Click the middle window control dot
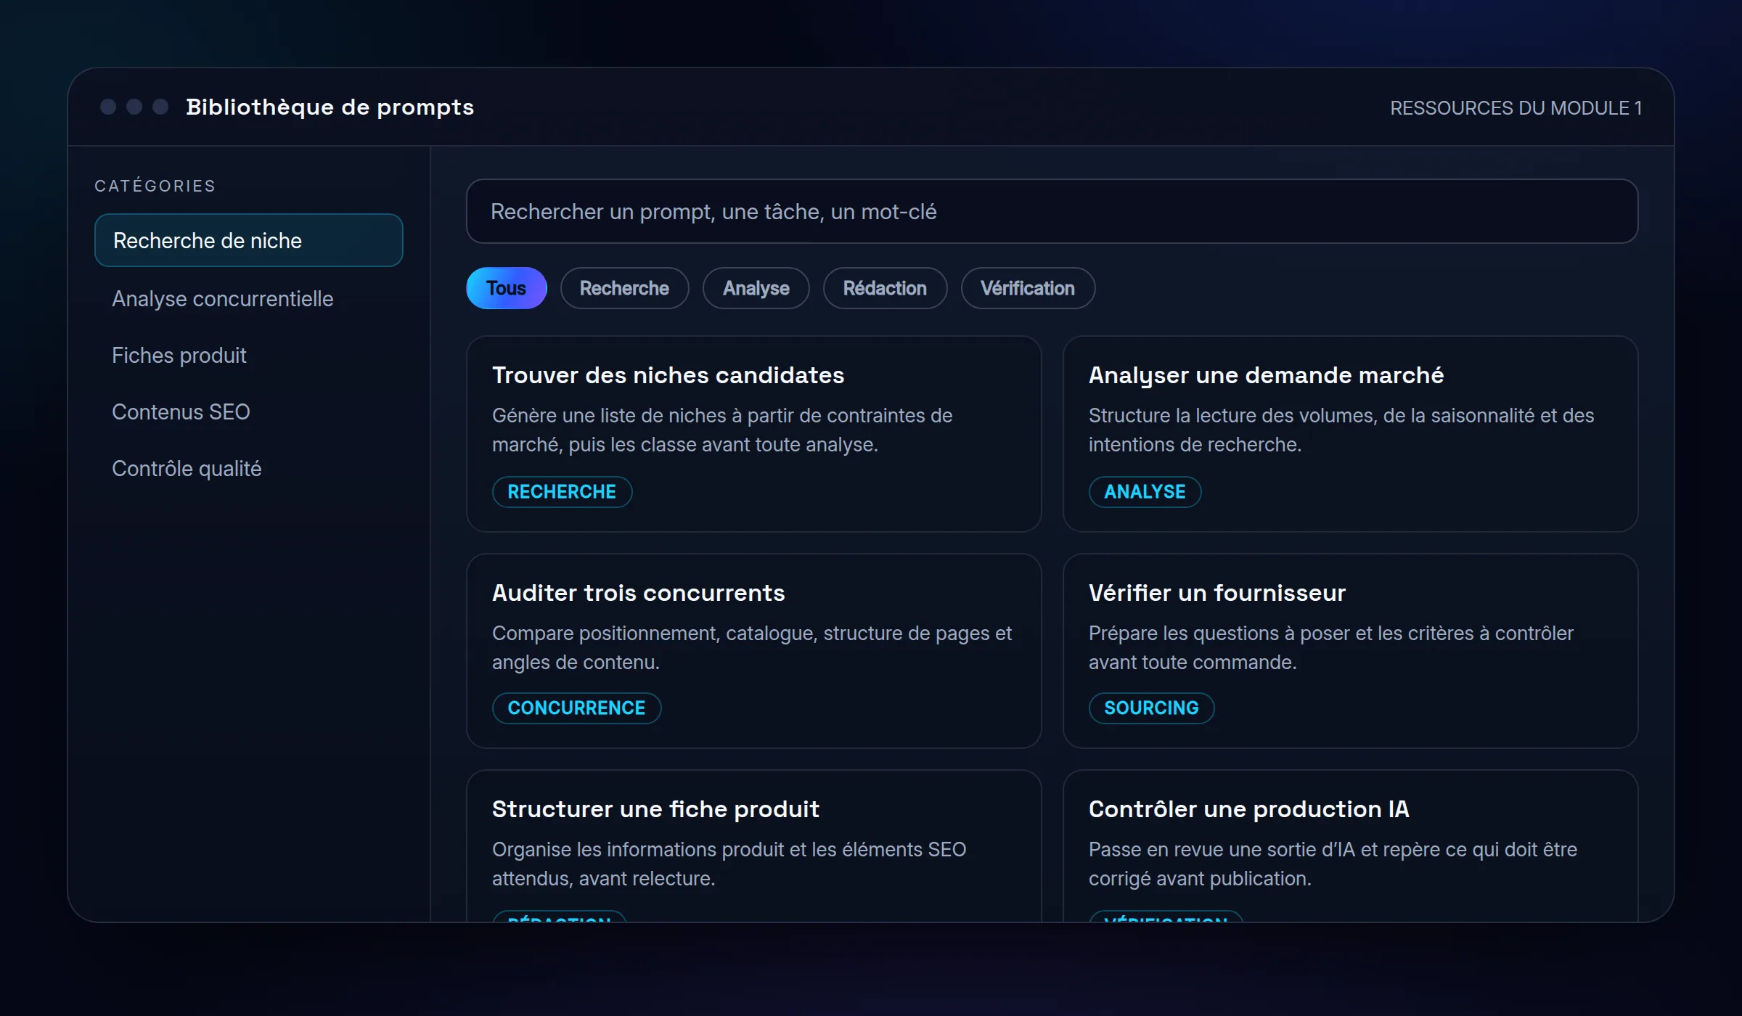This screenshot has width=1742, height=1016. click(134, 107)
